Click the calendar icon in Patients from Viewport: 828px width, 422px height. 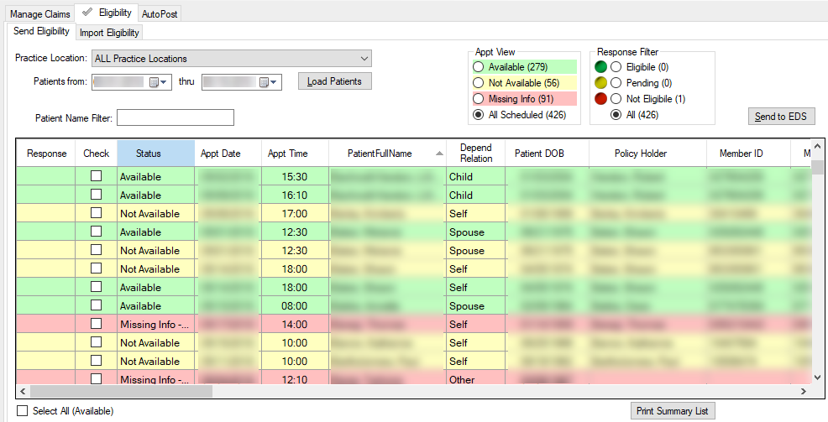154,82
